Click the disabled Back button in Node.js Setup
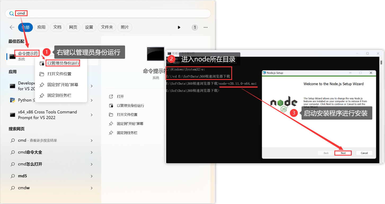Image resolution: width=385 pixels, height=204 pixels. (326, 153)
